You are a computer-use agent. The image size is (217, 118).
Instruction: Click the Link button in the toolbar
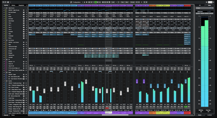(x=113, y=2)
